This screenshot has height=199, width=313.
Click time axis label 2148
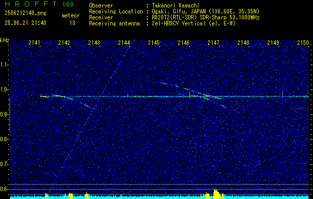(x=243, y=43)
